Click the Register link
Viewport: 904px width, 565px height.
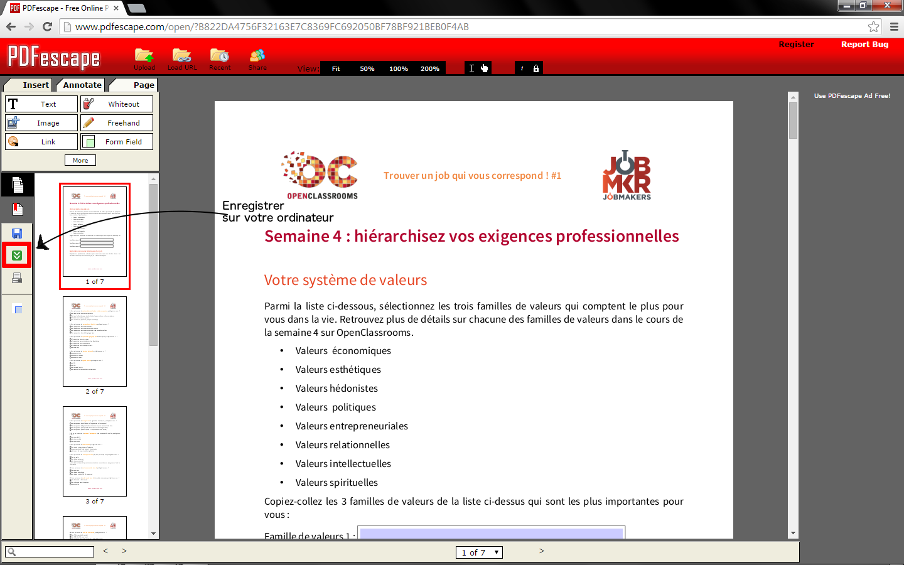pyautogui.click(x=796, y=45)
